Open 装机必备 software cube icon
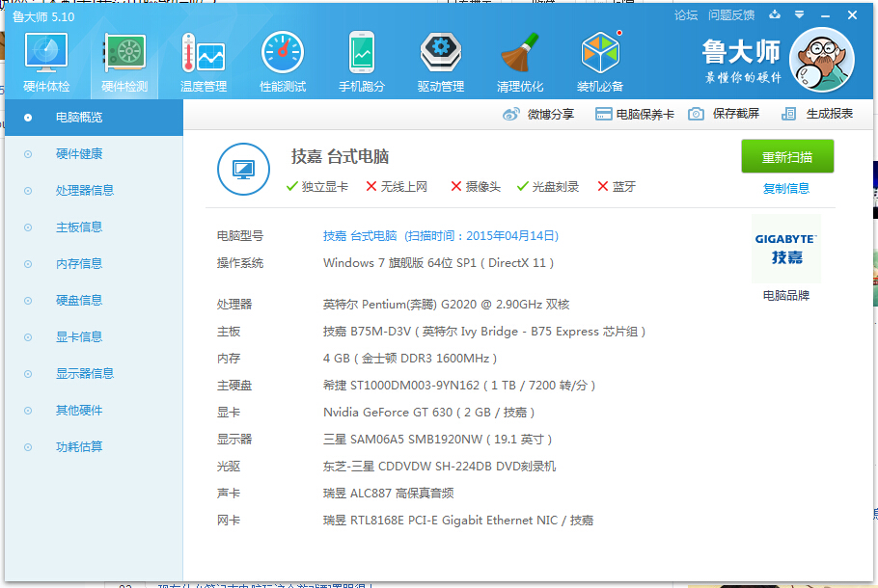The width and height of the screenshot is (878, 588). [x=600, y=62]
